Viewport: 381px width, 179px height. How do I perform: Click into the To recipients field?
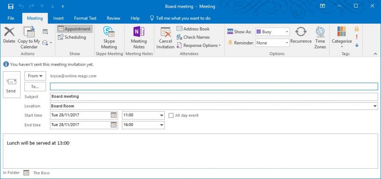tap(214, 87)
